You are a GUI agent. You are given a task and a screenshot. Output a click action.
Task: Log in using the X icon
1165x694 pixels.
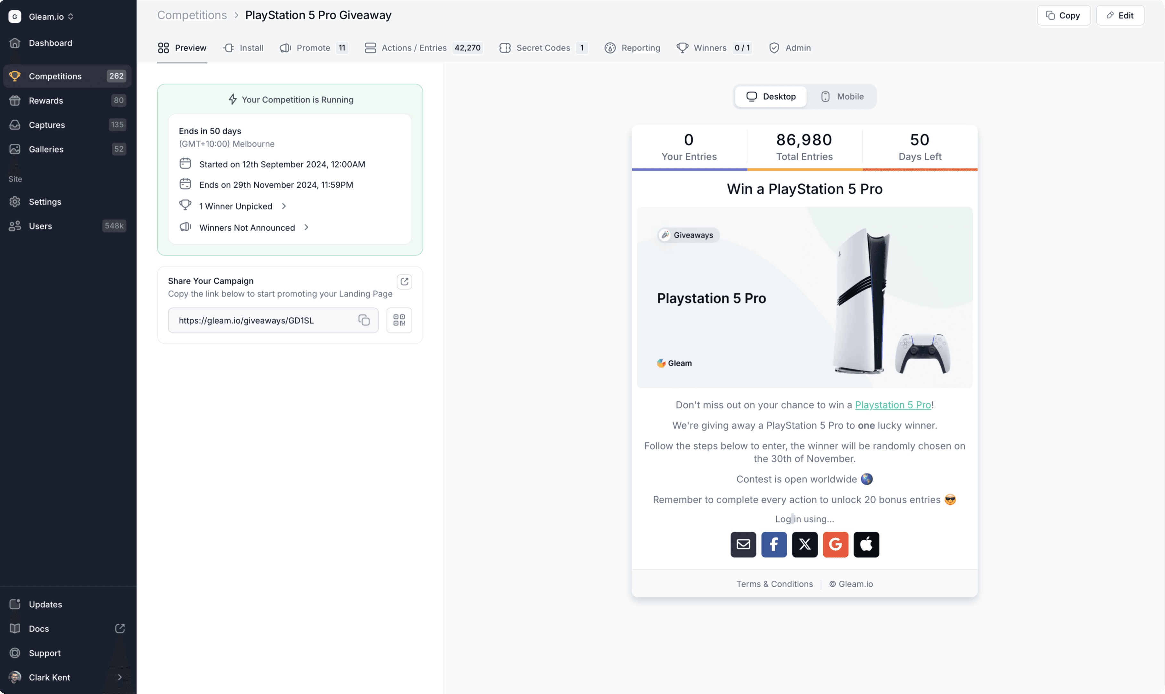click(804, 544)
